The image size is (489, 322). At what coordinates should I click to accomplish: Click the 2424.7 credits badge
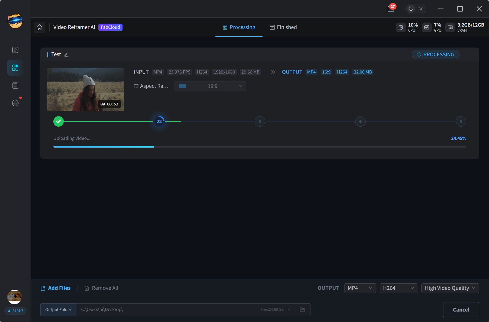(15, 311)
